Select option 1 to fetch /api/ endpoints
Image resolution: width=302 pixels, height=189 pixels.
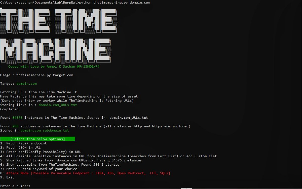(x=23, y=143)
